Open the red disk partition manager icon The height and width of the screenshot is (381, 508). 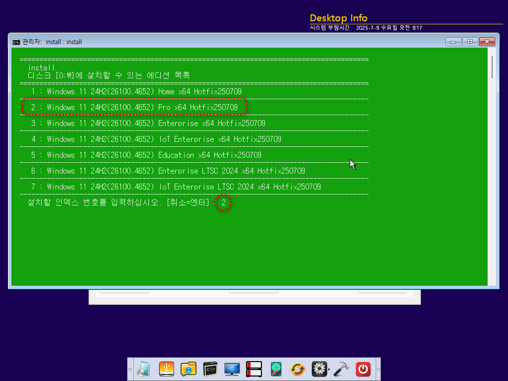pyautogui.click(x=254, y=369)
